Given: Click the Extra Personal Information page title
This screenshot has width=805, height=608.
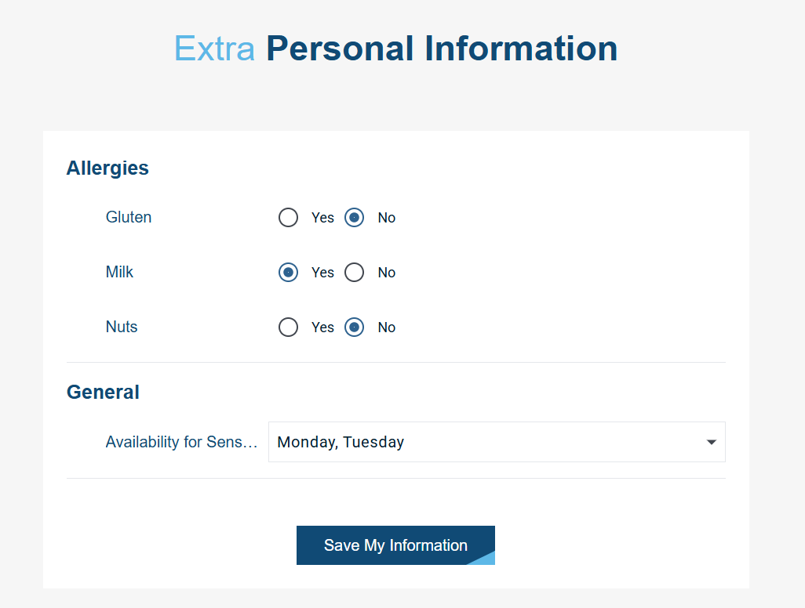Looking at the screenshot, I should click(x=395, y=49).
